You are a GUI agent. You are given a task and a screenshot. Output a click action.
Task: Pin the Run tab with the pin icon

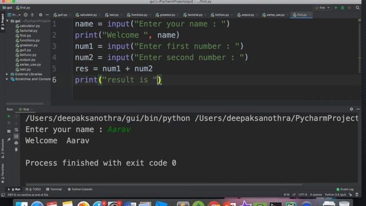click(x=9, y=140)
